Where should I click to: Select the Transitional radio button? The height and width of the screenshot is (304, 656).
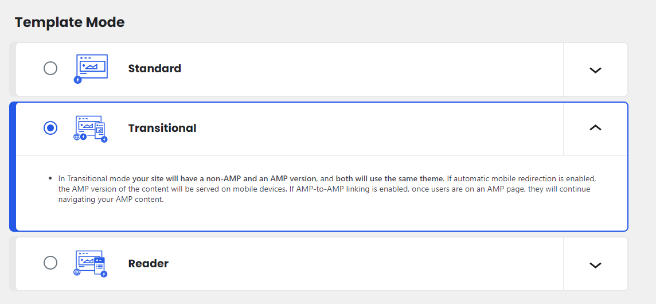(50, 128)
